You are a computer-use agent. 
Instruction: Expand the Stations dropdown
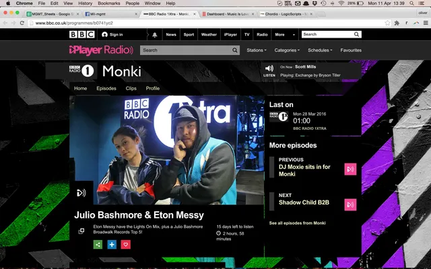point(257,50)
